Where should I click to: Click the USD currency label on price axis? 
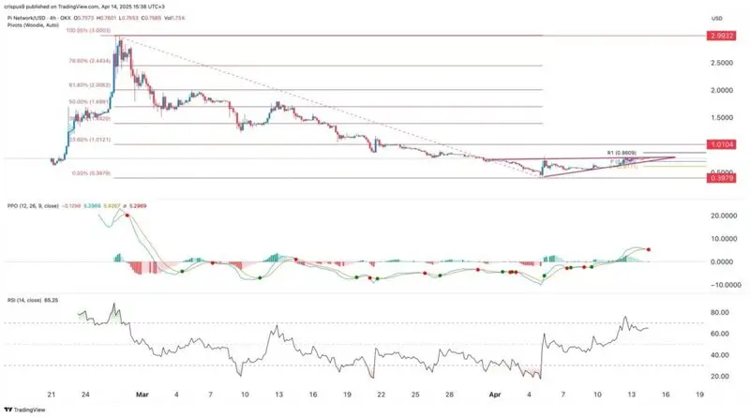717,18
